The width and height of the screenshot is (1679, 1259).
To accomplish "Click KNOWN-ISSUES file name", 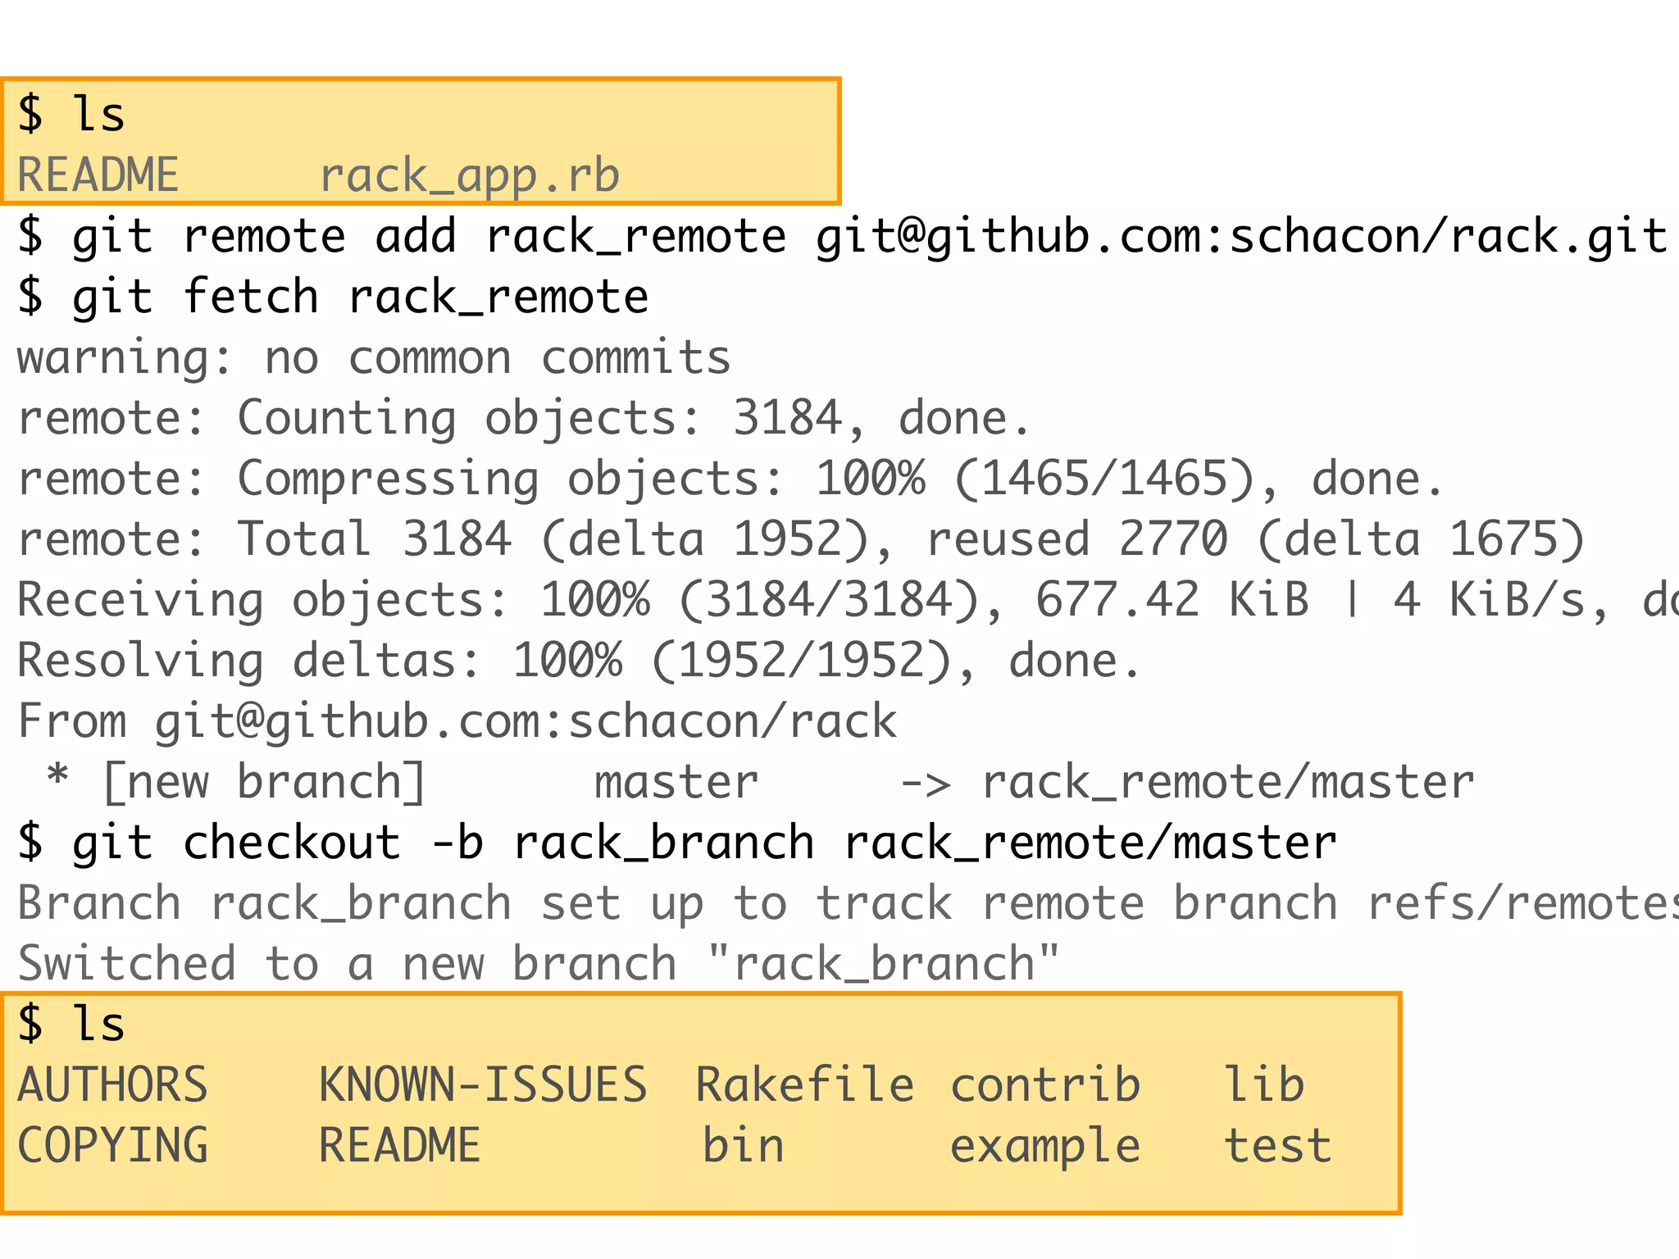I will pos(483,1085).
